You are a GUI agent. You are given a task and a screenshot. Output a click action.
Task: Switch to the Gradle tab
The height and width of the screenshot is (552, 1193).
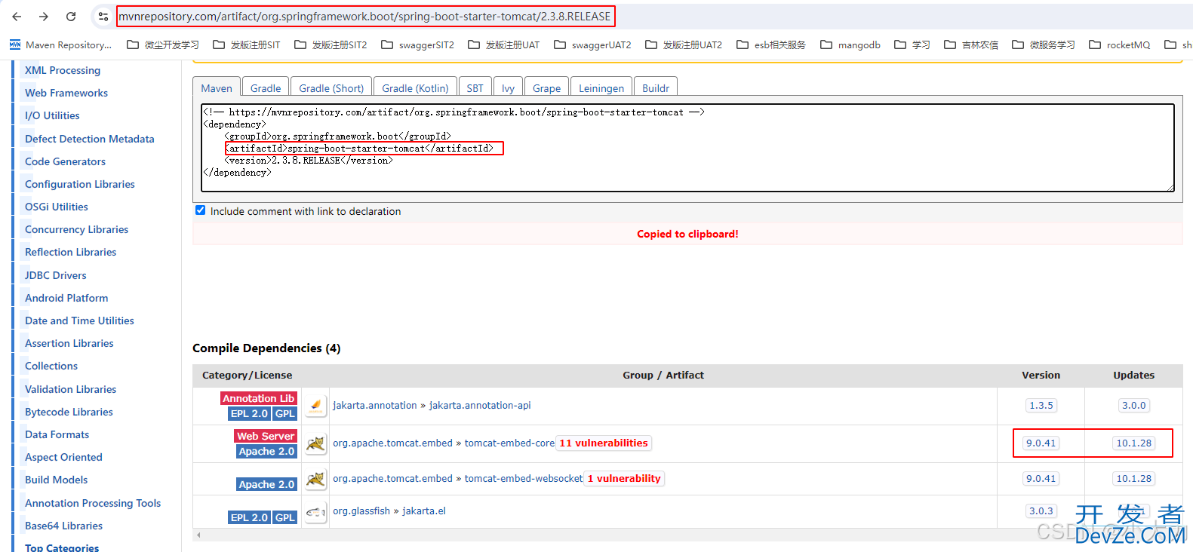point(266,87)
